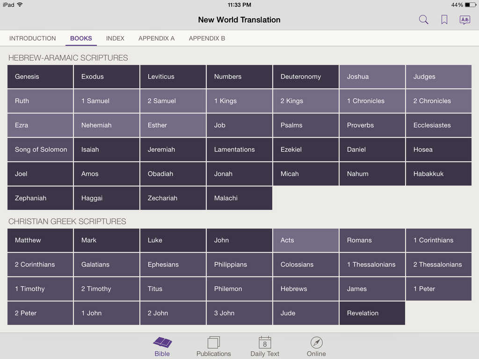Open the book of Ezekiel
The width and height of the screenshot is (479, 359).
(x=306, y=150)
